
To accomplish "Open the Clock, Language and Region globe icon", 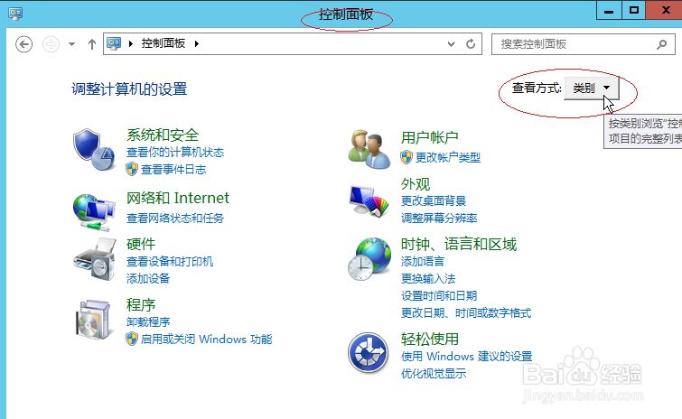I will pos(369,259).
